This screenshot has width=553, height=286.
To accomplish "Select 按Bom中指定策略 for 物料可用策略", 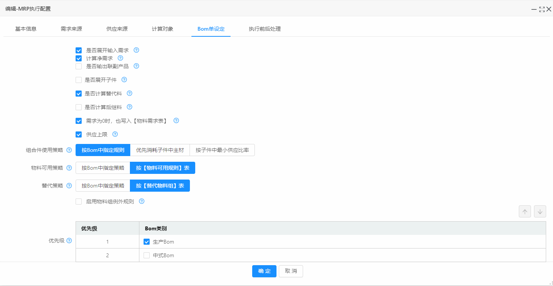I will 103,168.
